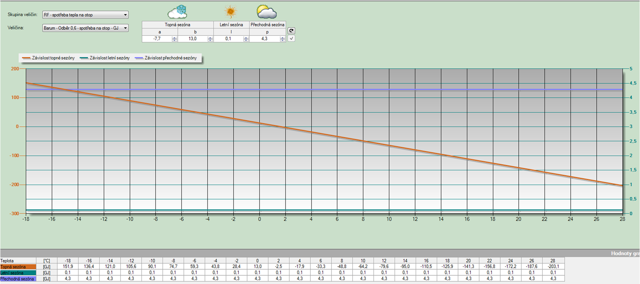Image resolution: width=640 pixels, height=284 pixels.
Task: Click the checkmark confirm button
Action: tap(291, 38)
